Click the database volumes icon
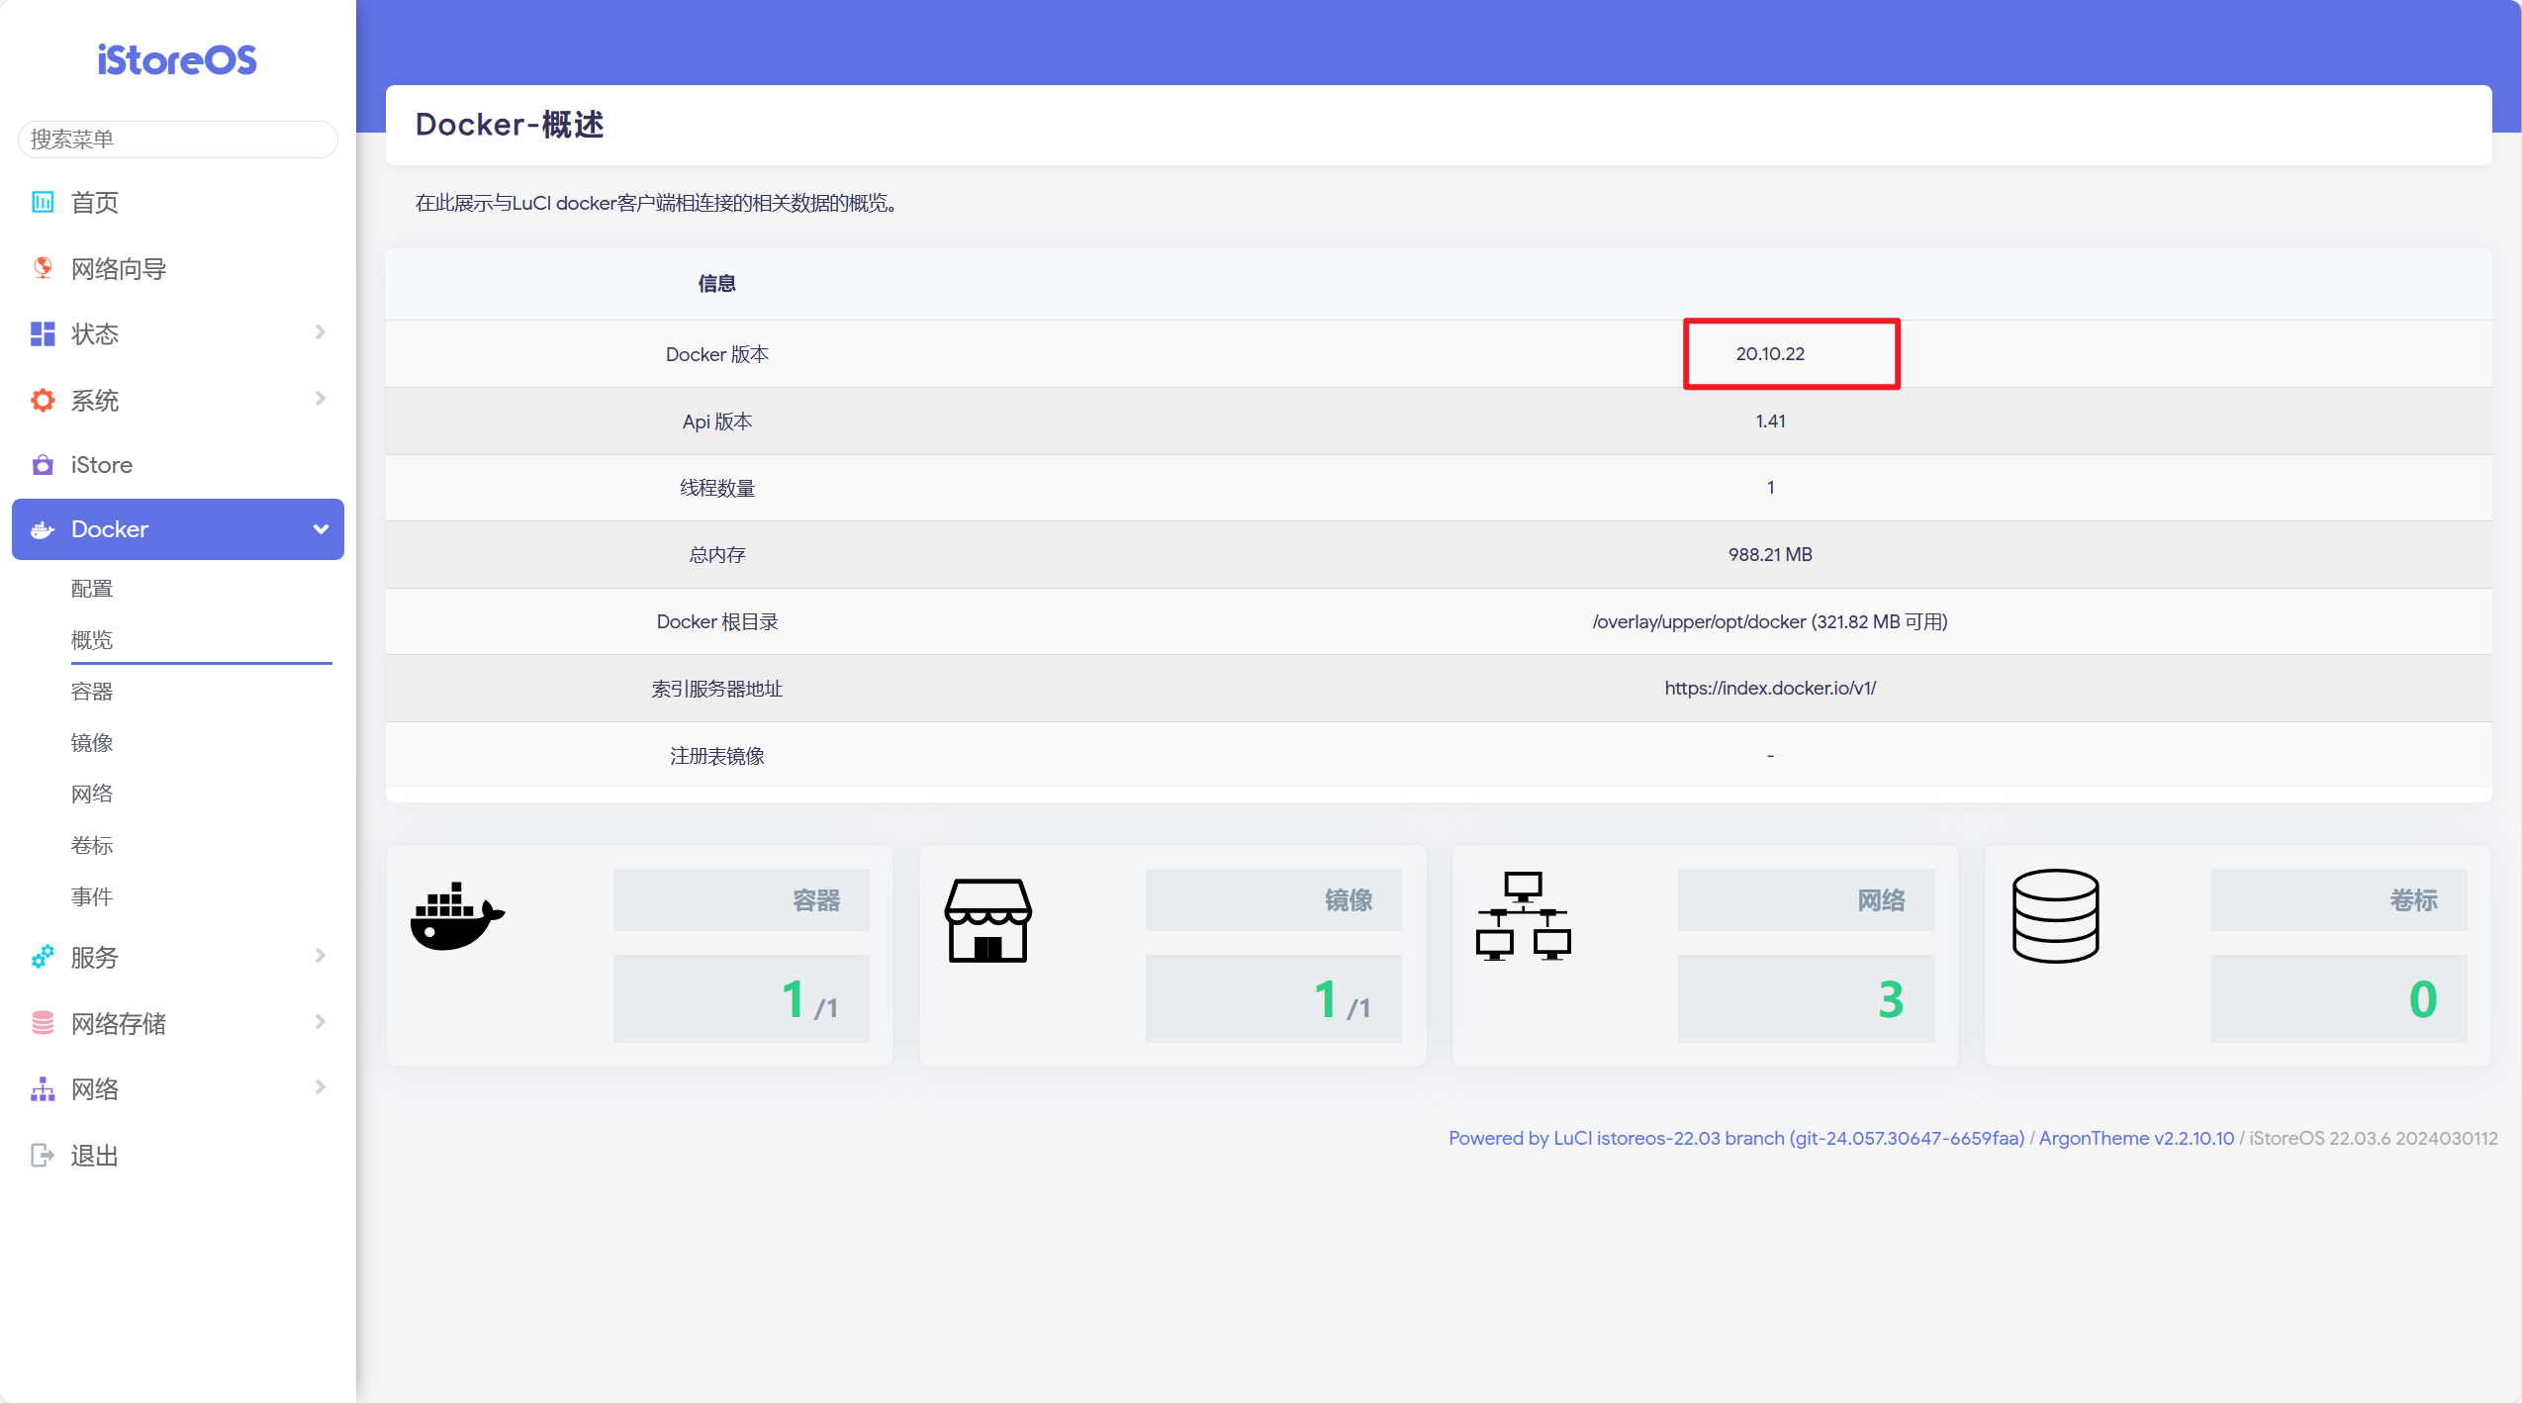The image size is (2522, 1403). point(2055,916)
